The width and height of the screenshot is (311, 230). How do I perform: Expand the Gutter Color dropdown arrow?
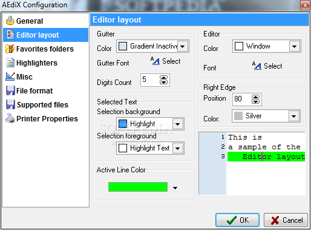point(183,46)
